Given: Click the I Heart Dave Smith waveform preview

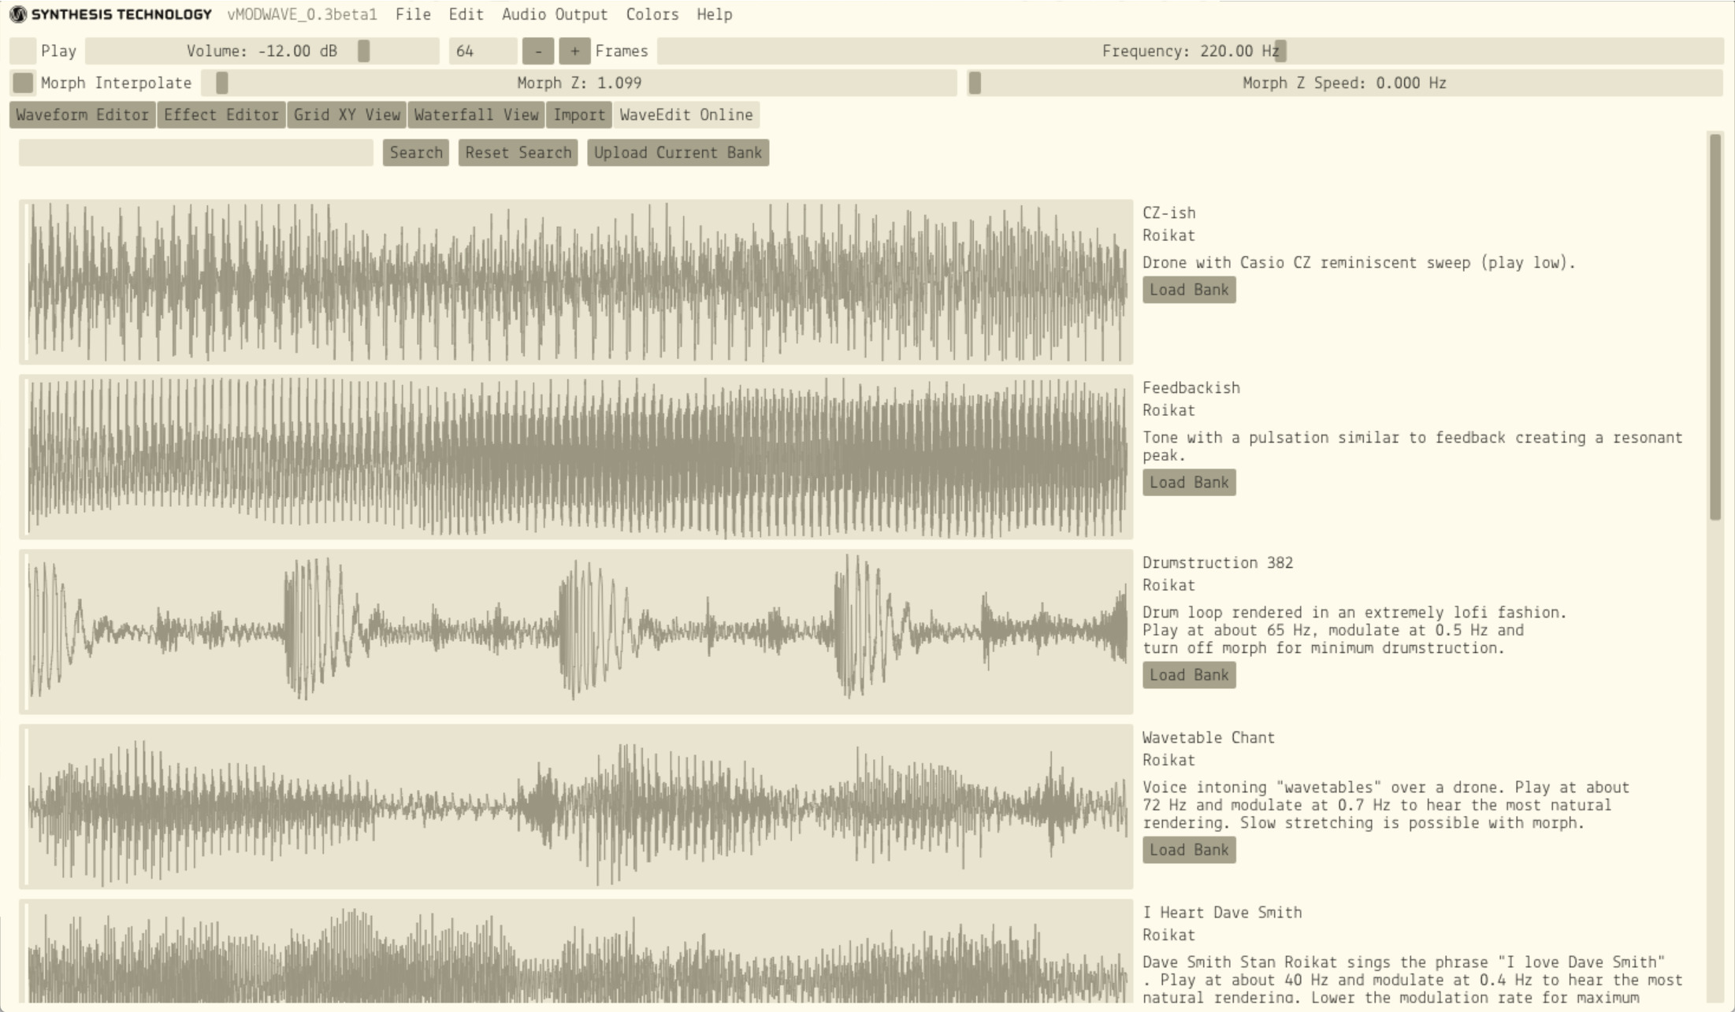Looking at the screenshot, I should (576, 951).
